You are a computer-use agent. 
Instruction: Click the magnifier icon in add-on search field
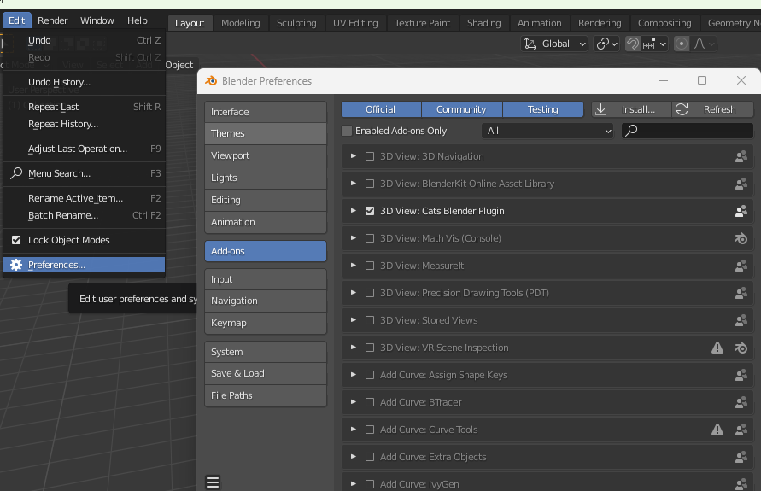[631, 131]
